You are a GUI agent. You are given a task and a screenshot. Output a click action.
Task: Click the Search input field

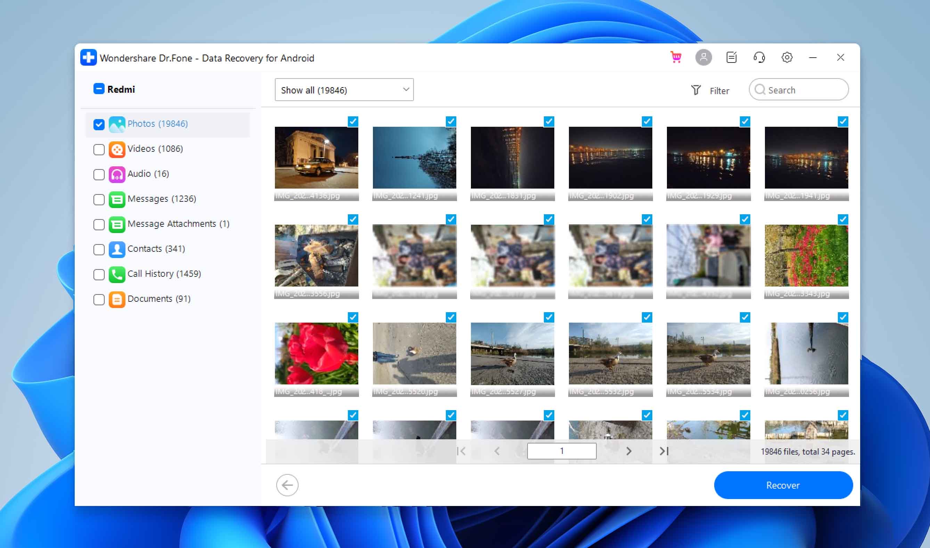(799, 89)
